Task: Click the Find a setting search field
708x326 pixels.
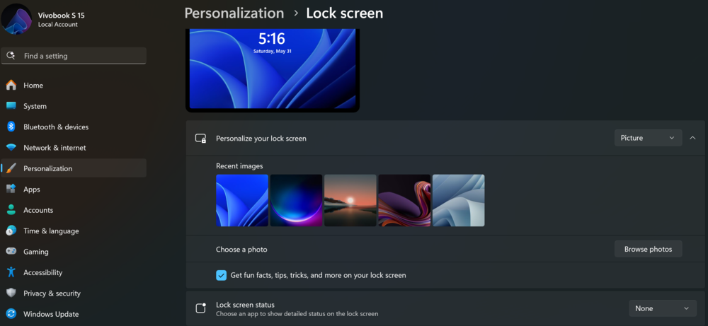Action: click(74, 56)
